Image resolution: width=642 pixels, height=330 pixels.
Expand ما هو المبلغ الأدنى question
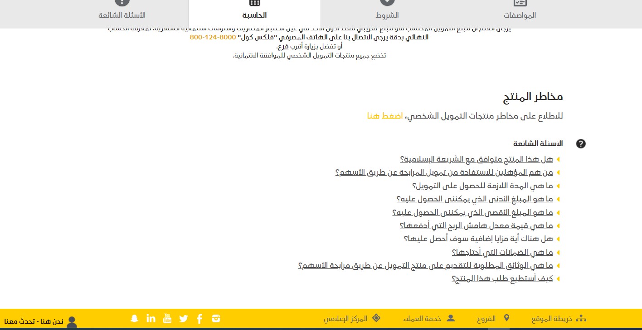(x=475, y=199)
